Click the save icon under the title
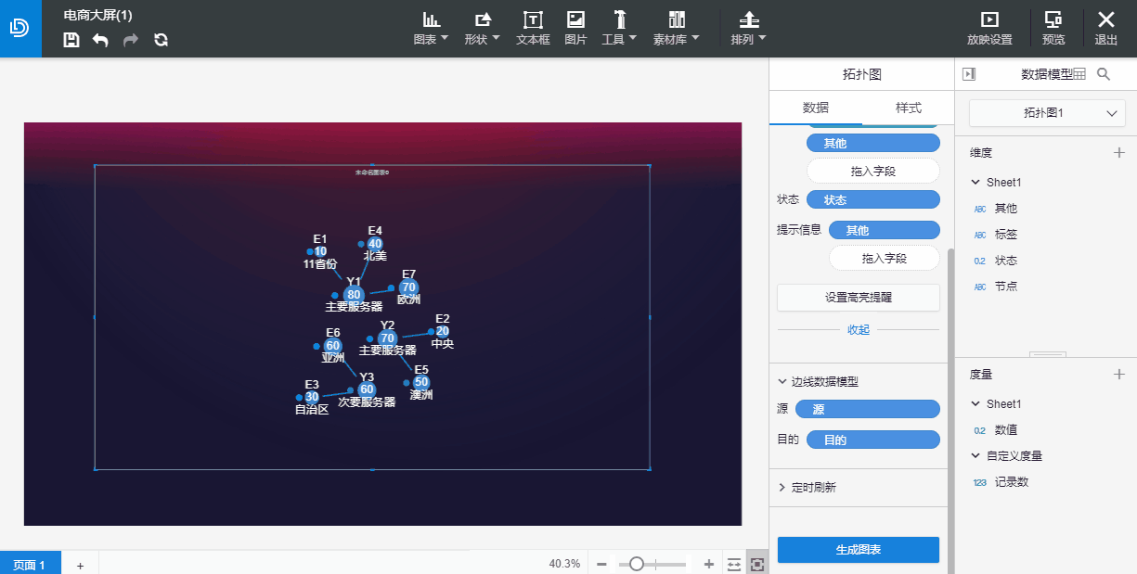This screenshot has width=1137, height=574. coord(71,40)
